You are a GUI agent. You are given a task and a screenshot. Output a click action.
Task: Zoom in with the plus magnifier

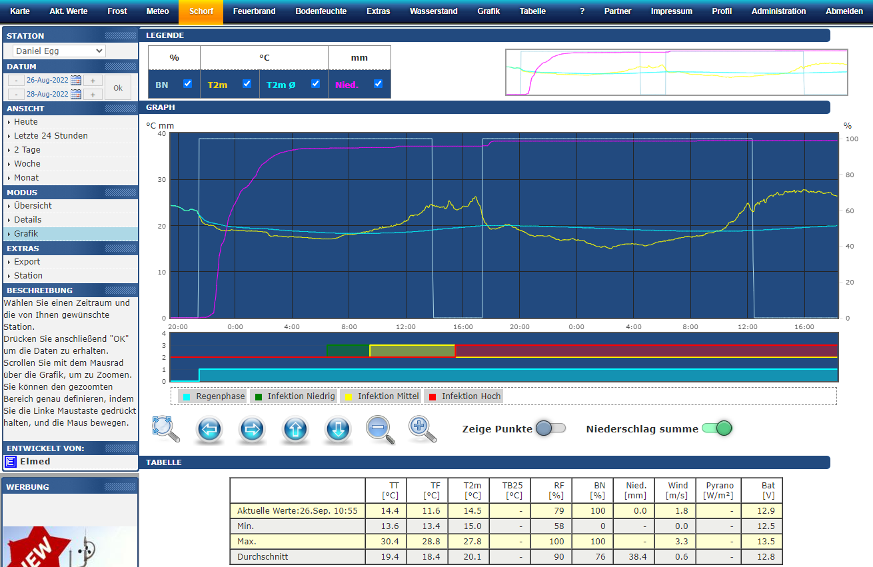tap(423, 429)
